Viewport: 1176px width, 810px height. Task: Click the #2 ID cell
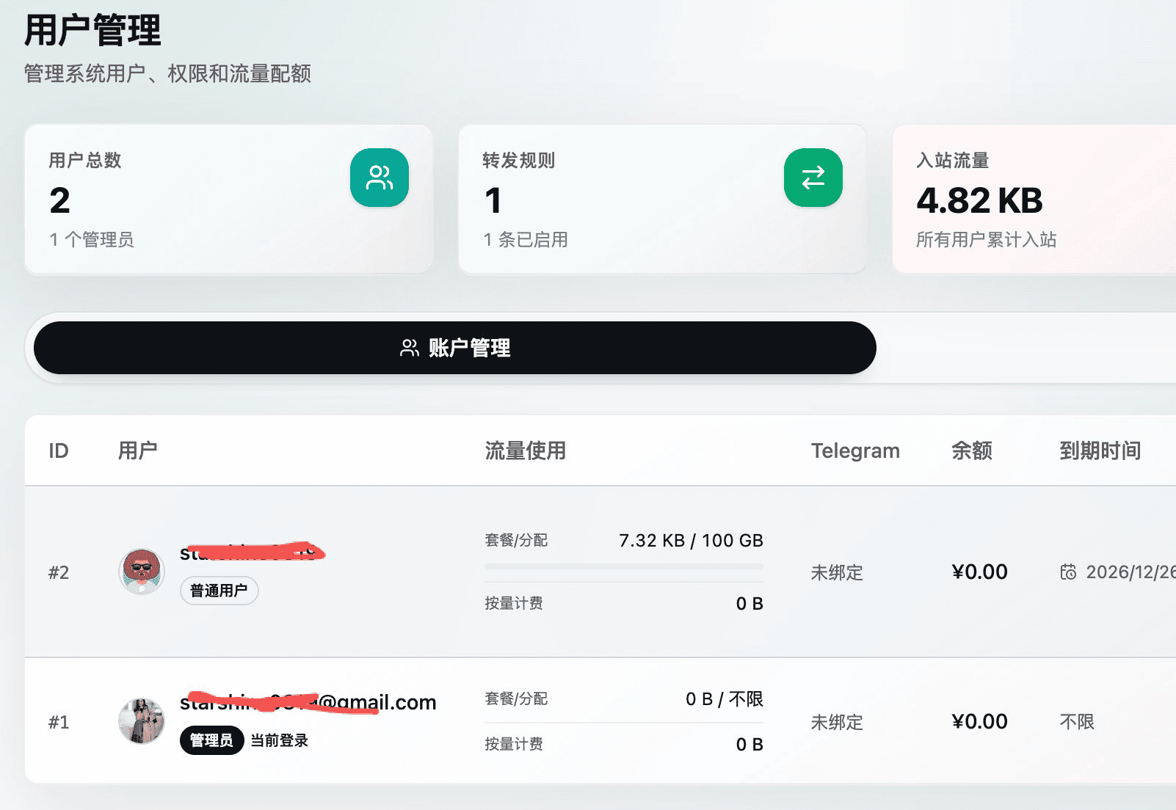[x=59, y=572]
